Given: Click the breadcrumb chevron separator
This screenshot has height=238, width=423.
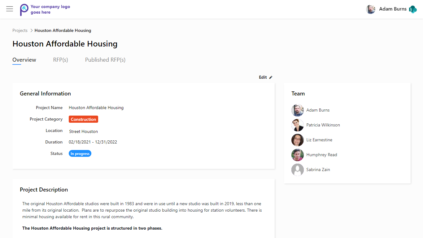Looking at the screenshot, I should [31, 30].
